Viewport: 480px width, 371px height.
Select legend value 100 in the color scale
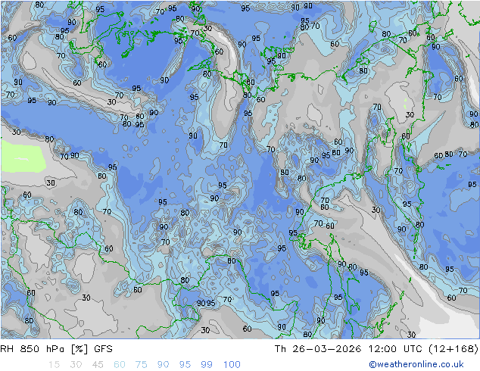tap(232, 364)
